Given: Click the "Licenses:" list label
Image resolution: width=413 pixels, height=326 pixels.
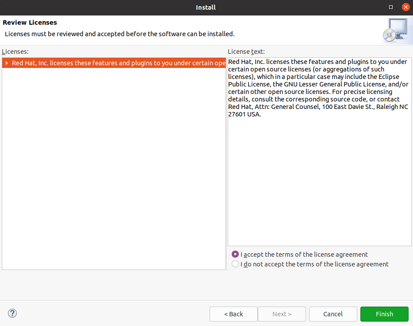Looking at the screenshot, I should click(x=15, y=52).
